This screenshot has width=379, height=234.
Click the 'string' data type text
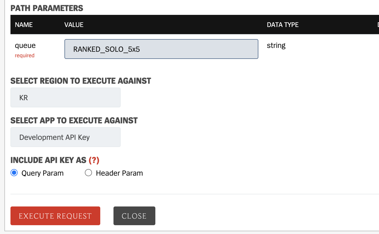276,45
